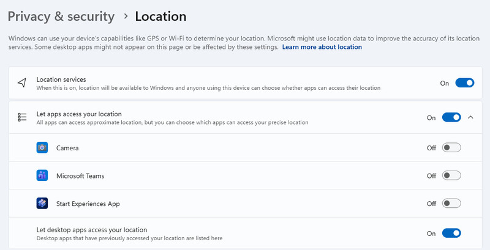
Task: Click the app list icon beside Let apps access
Action: [x=22, y=117]
